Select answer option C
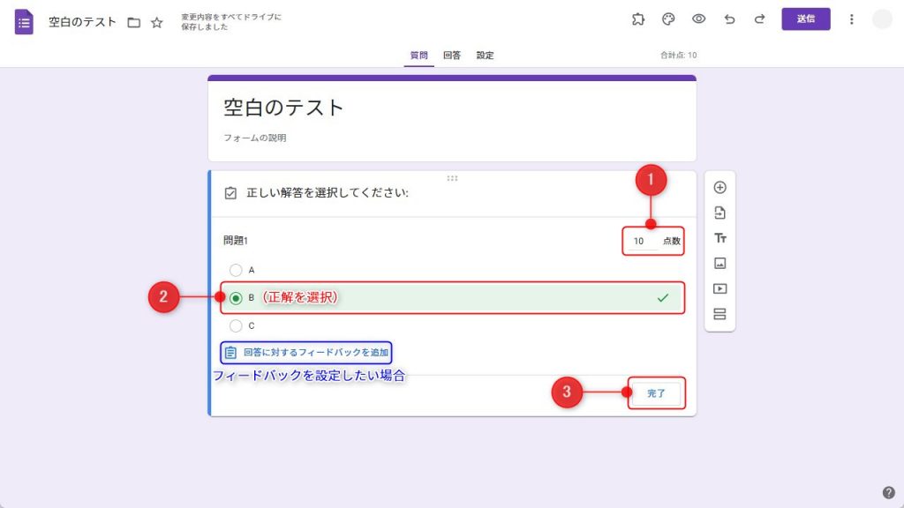 coord(236,325)
